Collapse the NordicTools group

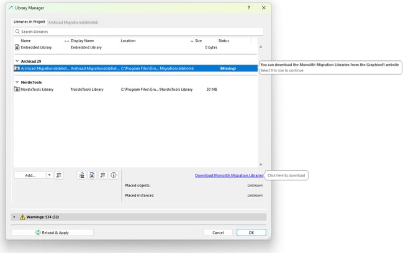point(17,82)
